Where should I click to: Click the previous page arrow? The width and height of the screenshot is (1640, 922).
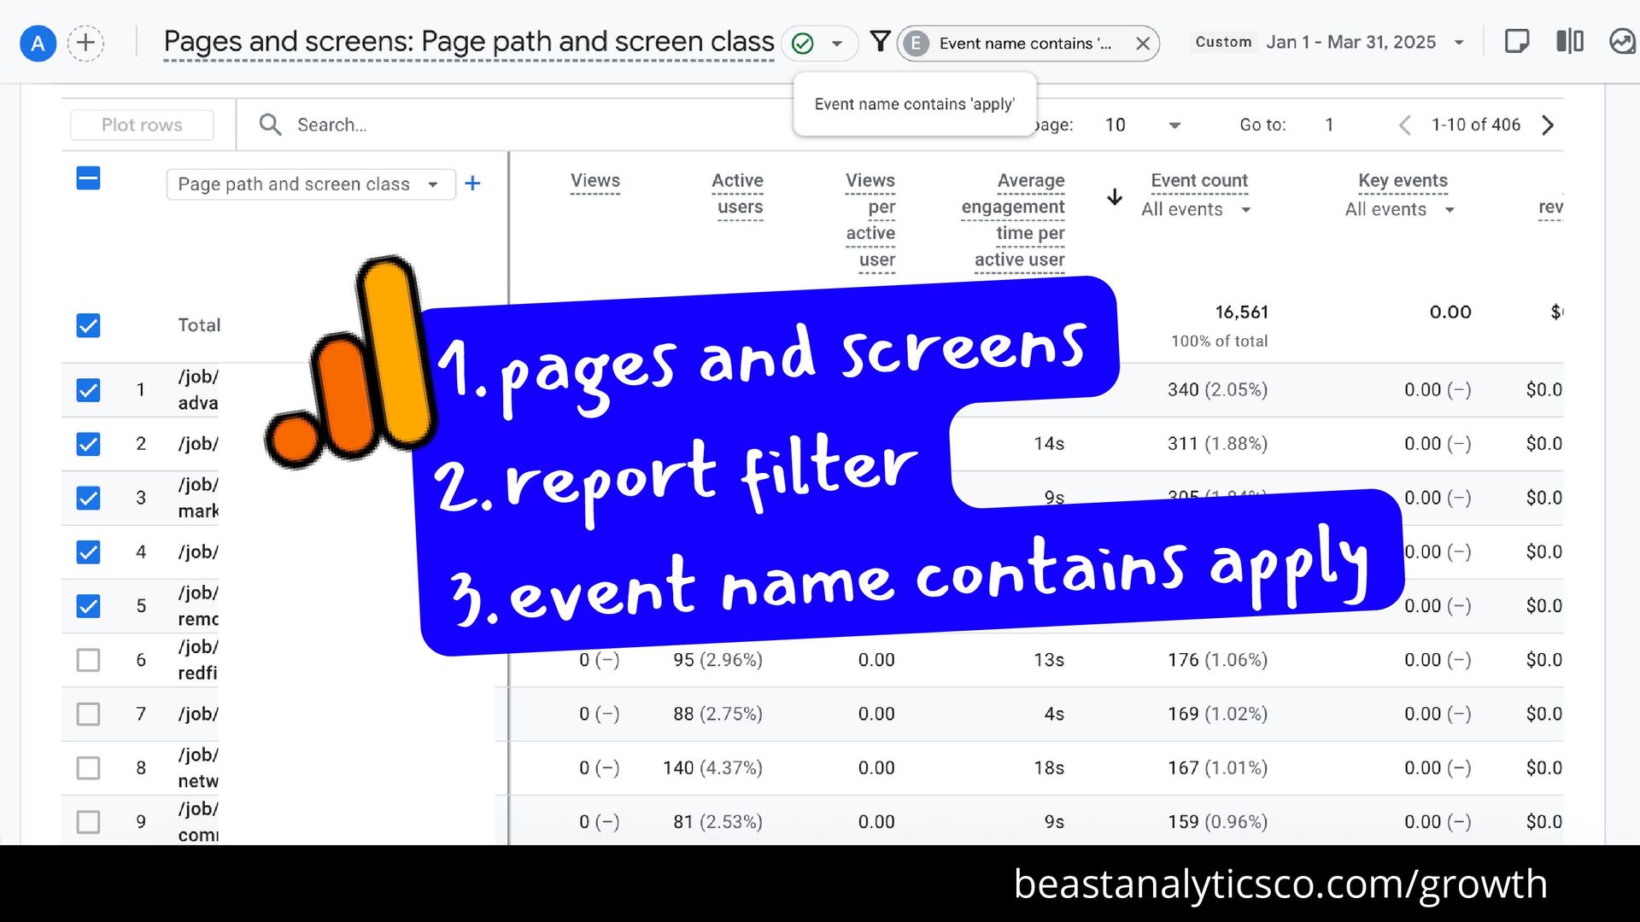1405,125
